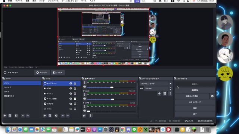The width and height of the screenshot is (239, 134).
Task: Open App Store from the Dock
Action: (100, 130)
